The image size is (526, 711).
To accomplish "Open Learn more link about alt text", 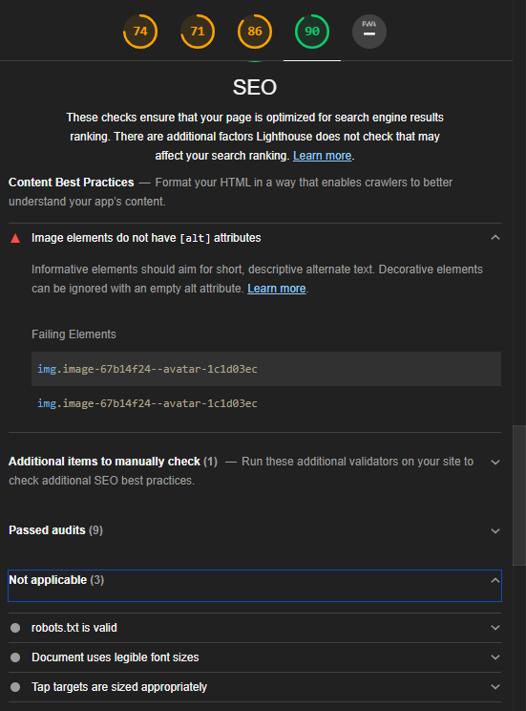I will (x=277, y=289).
